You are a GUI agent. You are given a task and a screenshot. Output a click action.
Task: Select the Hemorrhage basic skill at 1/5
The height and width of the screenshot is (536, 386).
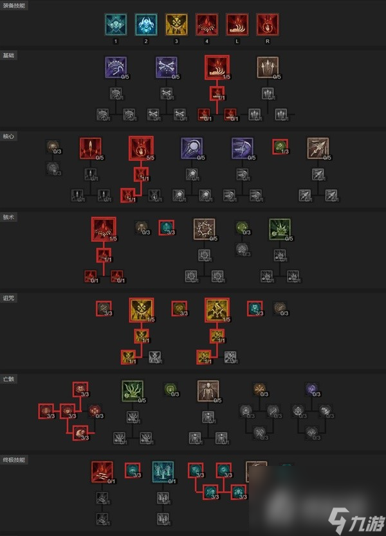[x=217, y=68]
